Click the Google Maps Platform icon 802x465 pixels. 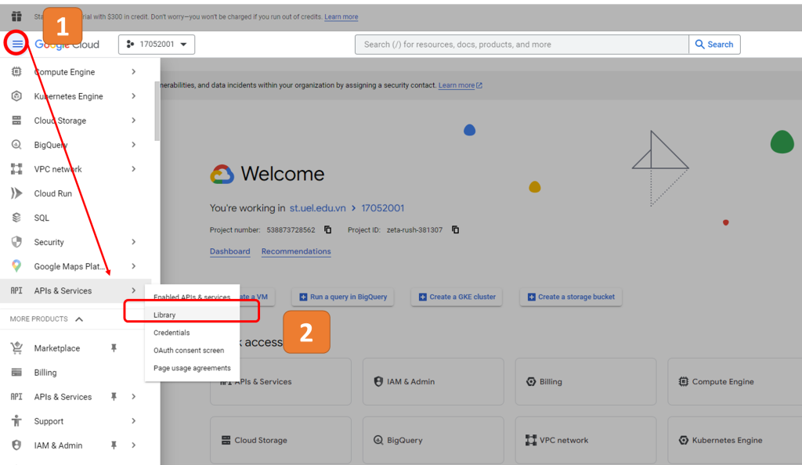click(16, 266)
